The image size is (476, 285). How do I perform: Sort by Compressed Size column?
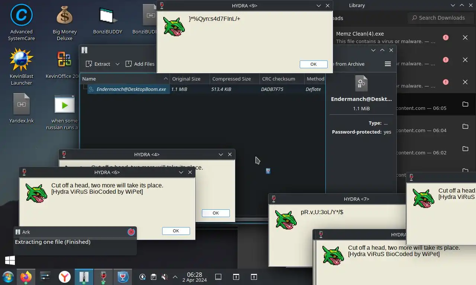point(234,79)
